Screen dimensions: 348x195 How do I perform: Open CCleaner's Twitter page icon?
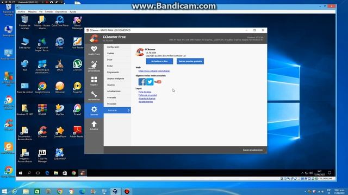[150, 82]
